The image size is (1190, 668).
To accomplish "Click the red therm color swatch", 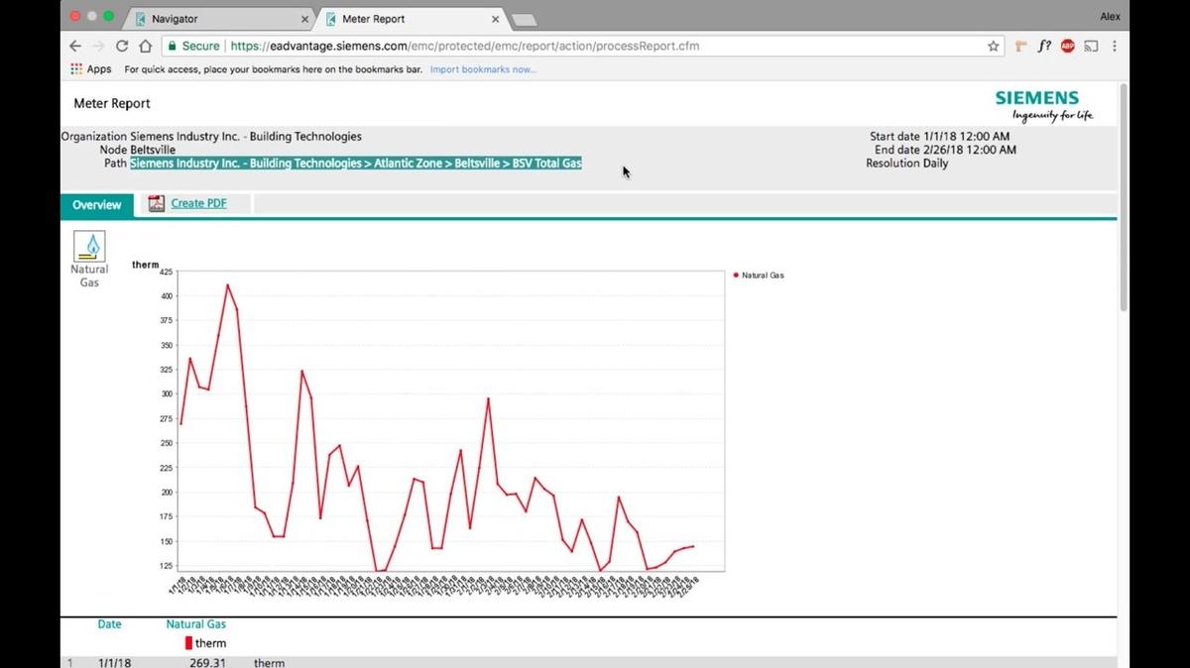I will click(x=188, y=643).
